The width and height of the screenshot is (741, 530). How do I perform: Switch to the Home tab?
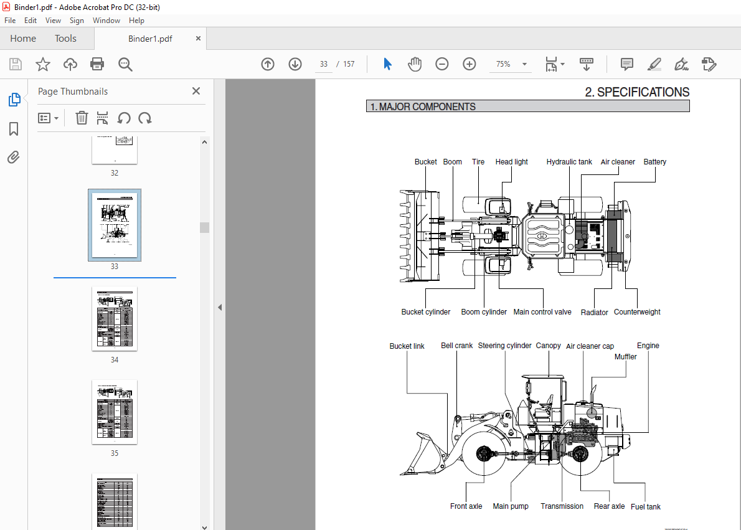click(23, 38)
